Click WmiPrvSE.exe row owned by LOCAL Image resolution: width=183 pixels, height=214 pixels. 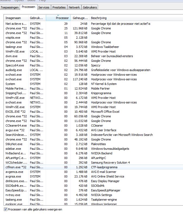tap(93, 51)
